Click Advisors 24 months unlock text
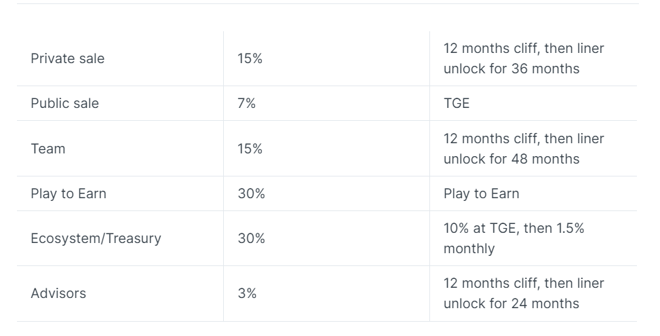The width and height of the screenshot is (660, 336). tap(524, 293)
